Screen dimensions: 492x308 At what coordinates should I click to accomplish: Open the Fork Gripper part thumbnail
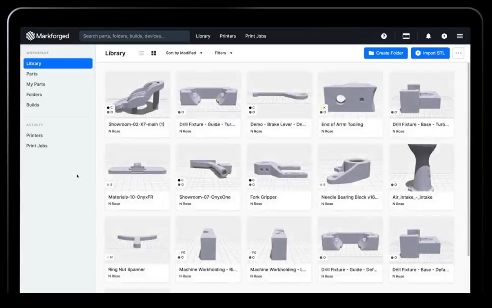click(x=279, y=168)
